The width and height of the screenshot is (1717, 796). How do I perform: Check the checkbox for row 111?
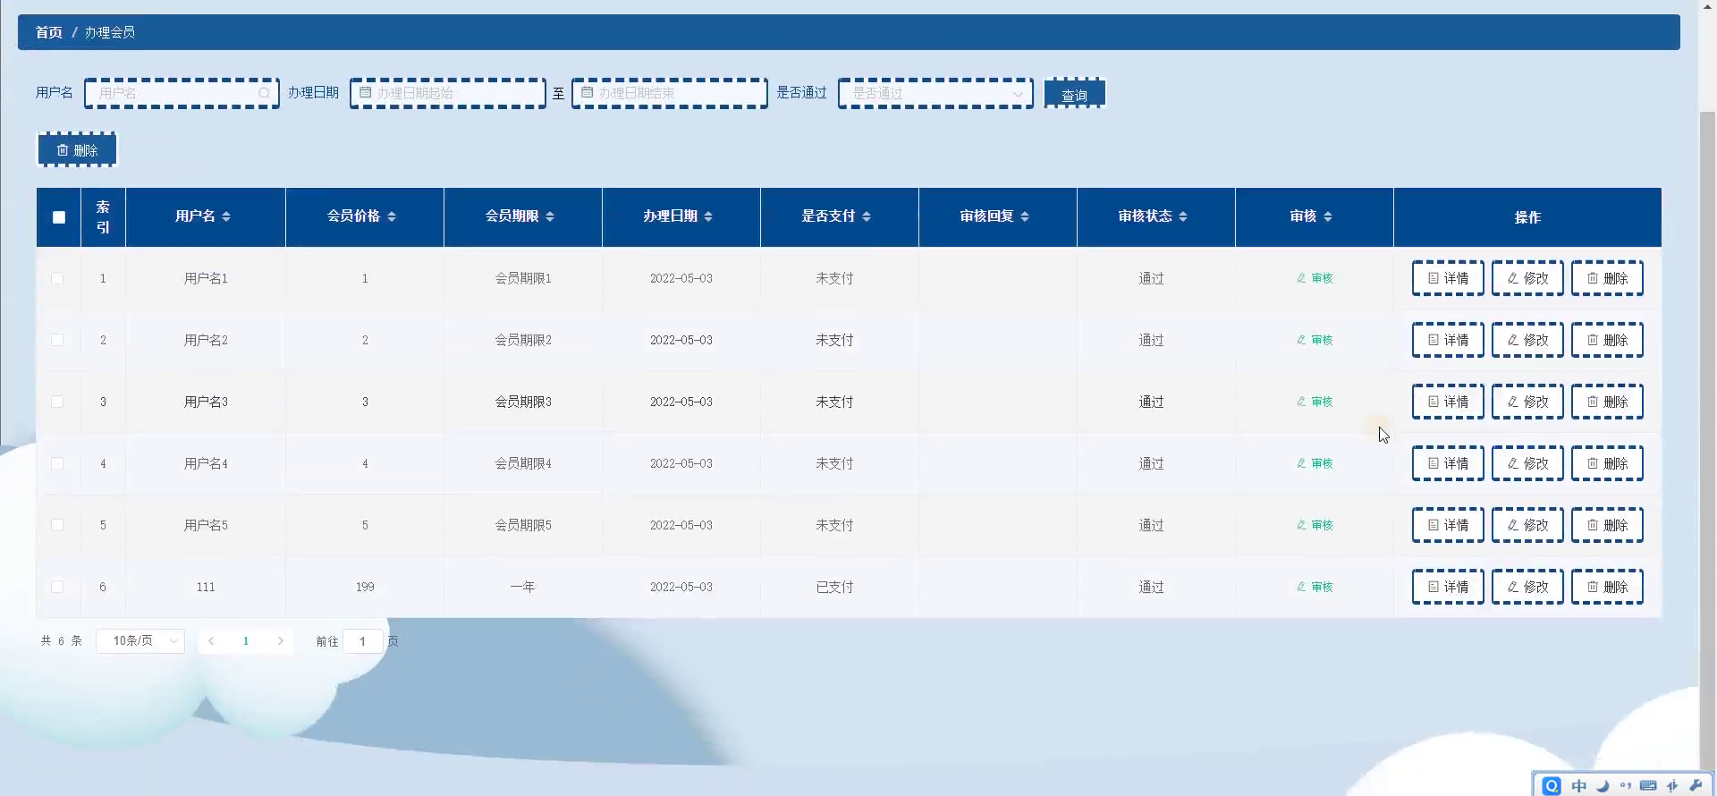57,587
